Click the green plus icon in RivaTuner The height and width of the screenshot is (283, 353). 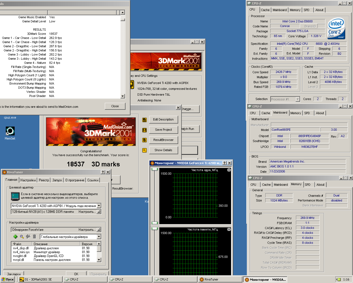click(x=15, y=237)
